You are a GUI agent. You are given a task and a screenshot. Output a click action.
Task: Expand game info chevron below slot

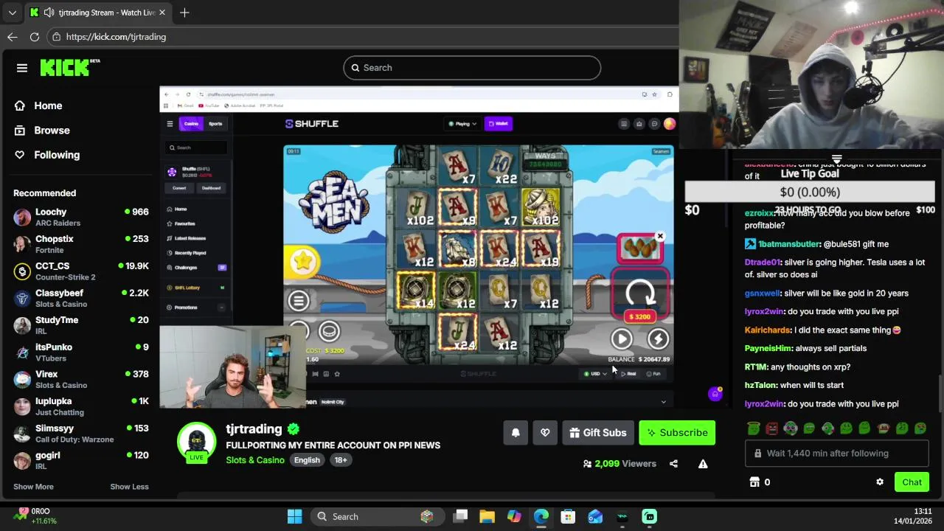pyautogui.click(x=663, y=402)
